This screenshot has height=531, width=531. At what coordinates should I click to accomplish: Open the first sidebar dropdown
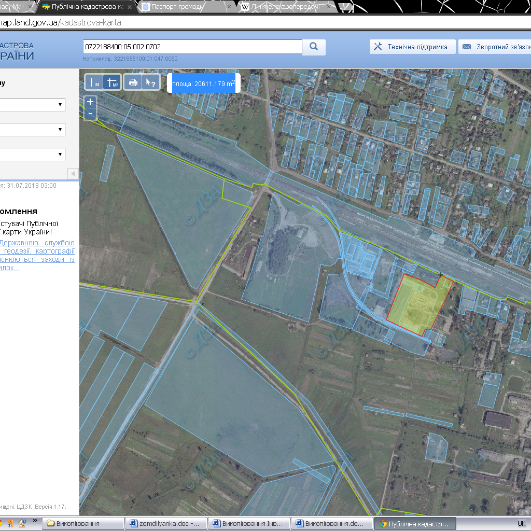[x=32, y=105]
